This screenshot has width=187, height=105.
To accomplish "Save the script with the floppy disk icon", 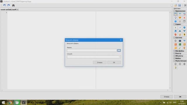I will point(179,5).
